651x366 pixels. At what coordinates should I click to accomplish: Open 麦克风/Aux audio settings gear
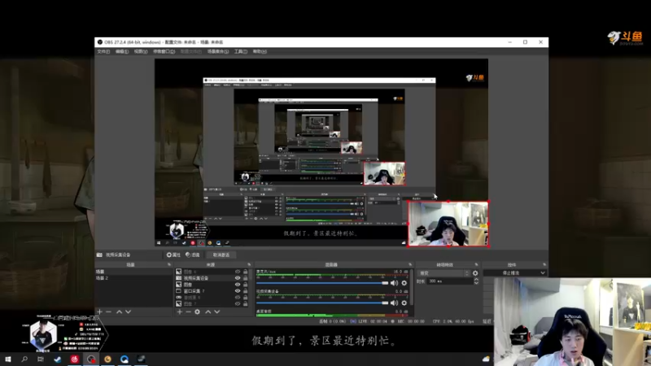[x=404, y=283]
